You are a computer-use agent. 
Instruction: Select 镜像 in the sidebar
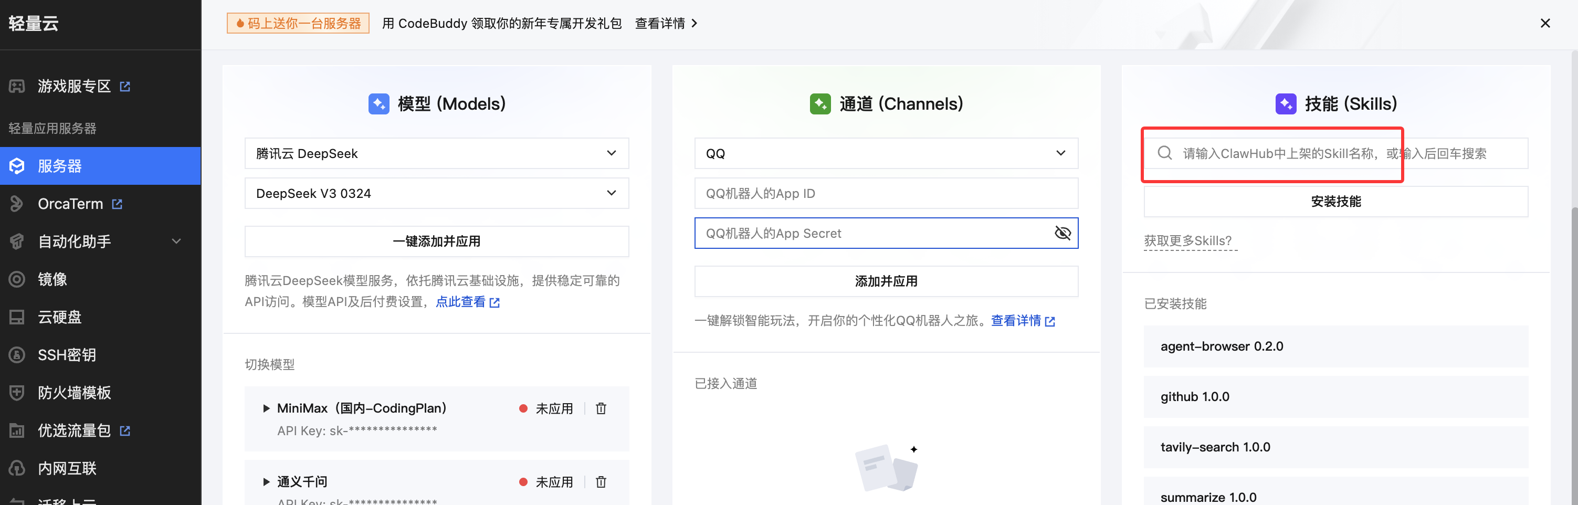[x=52, y=279]
